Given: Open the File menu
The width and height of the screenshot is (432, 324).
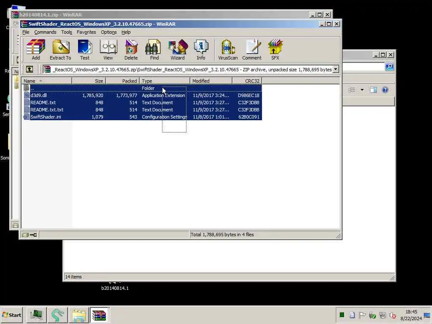Looking at the screenshot, I should 26,32.
